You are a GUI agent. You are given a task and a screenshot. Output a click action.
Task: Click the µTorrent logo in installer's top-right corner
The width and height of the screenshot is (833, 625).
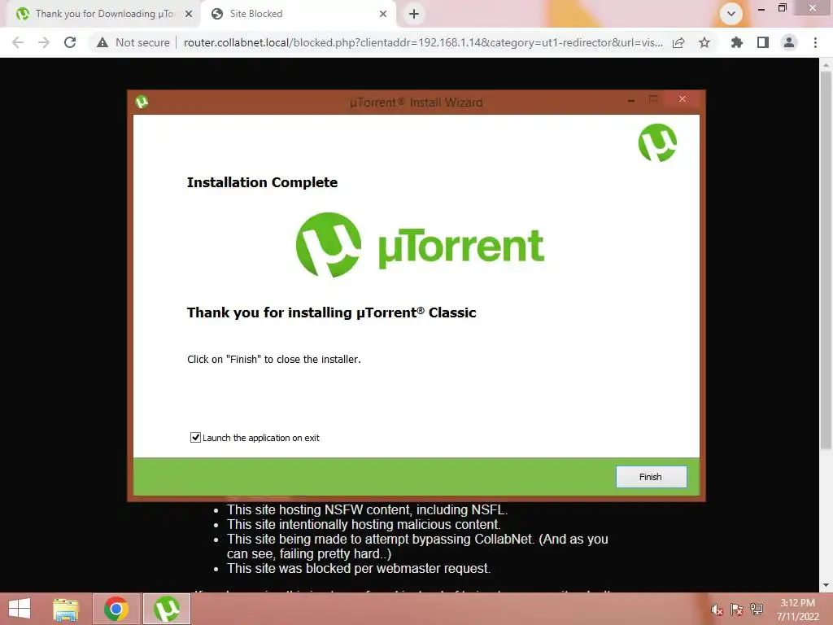point(657,142)
